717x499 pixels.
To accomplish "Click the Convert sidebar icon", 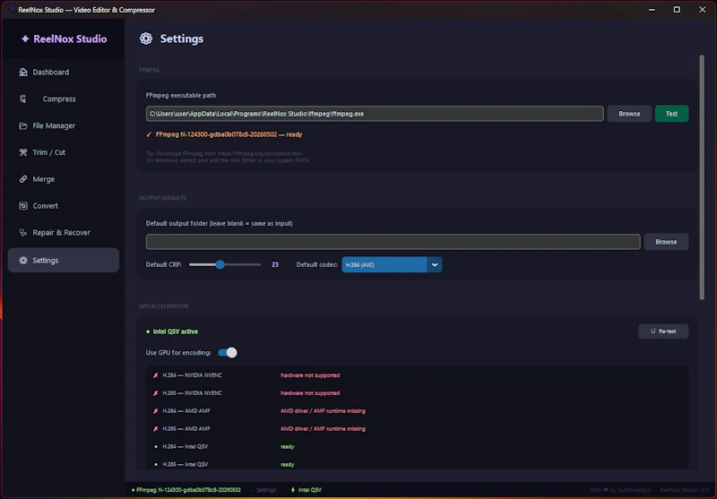I will click(x=23, y=206).
